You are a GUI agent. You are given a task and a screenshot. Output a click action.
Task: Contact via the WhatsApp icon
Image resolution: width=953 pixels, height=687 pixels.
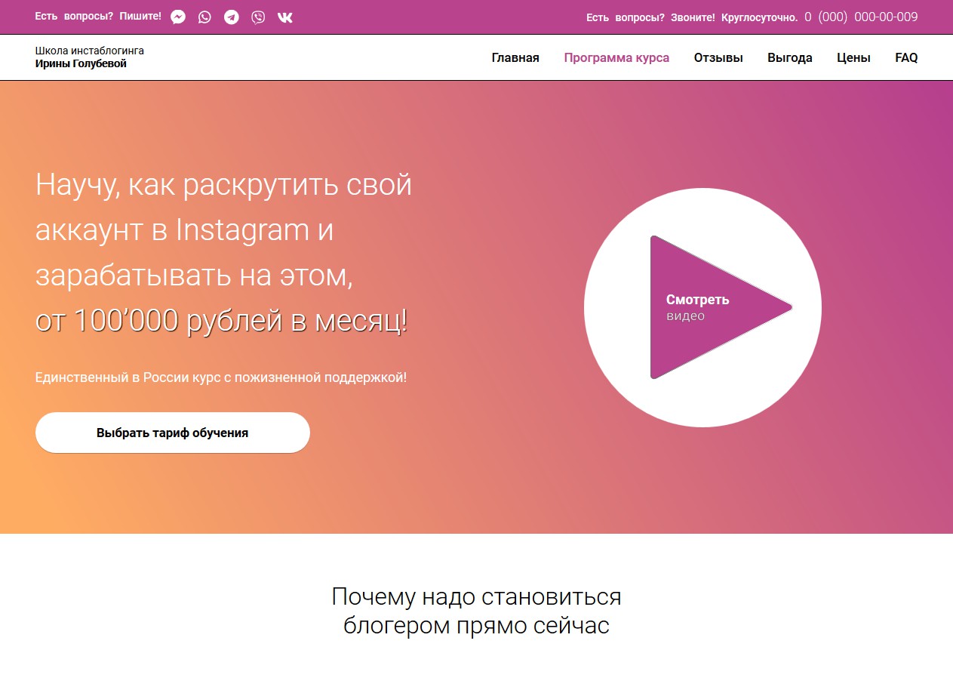tap(204, 17)
